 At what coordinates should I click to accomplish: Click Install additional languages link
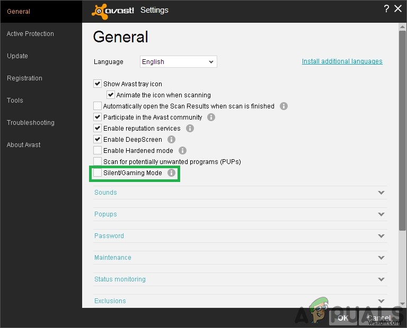pos(342,61)
